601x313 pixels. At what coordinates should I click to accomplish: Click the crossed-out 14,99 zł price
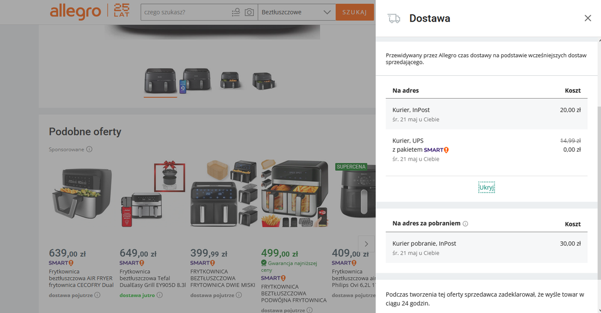570,141
